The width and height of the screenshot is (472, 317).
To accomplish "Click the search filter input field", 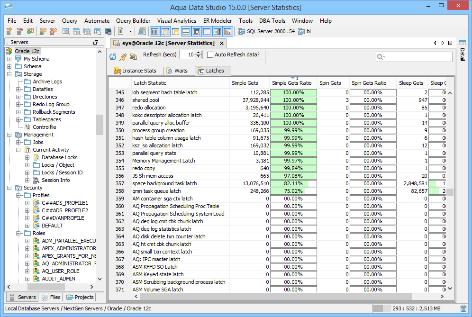I will click(414, 56).
